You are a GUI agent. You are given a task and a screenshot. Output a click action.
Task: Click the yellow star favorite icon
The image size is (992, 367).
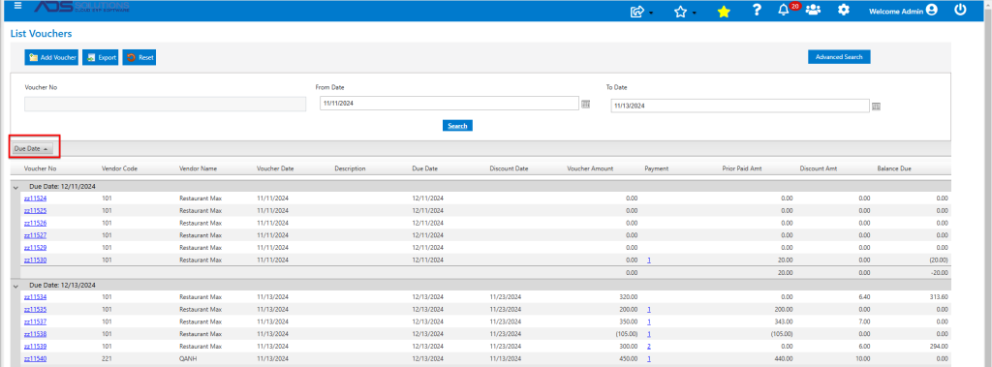coord(724,12)
